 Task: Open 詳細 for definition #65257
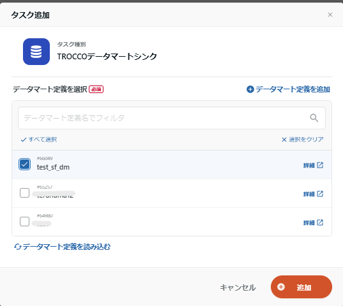pos(313,194)
